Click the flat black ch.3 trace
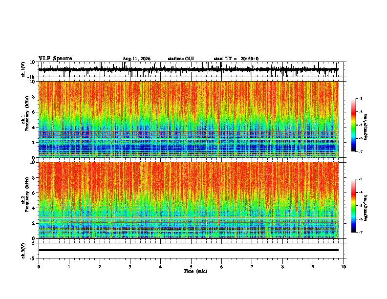The width and height of the screenshot is (387, 299). point(188,250)
